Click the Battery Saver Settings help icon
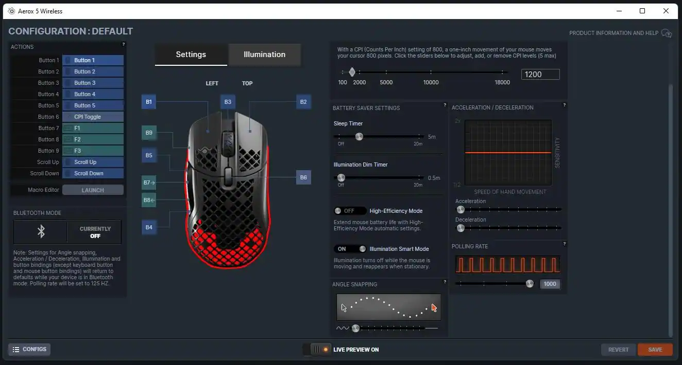Viewport: 682px width, 365px height. pyautogui.click(x=445, y=105)
